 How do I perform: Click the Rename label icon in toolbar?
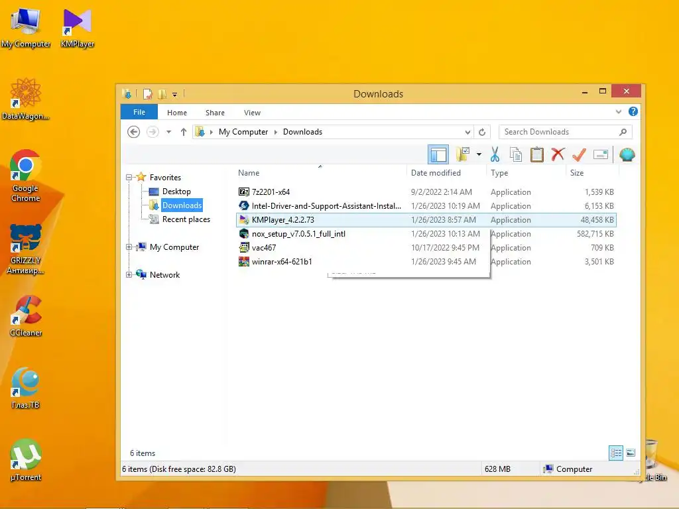tap(601, 154)
